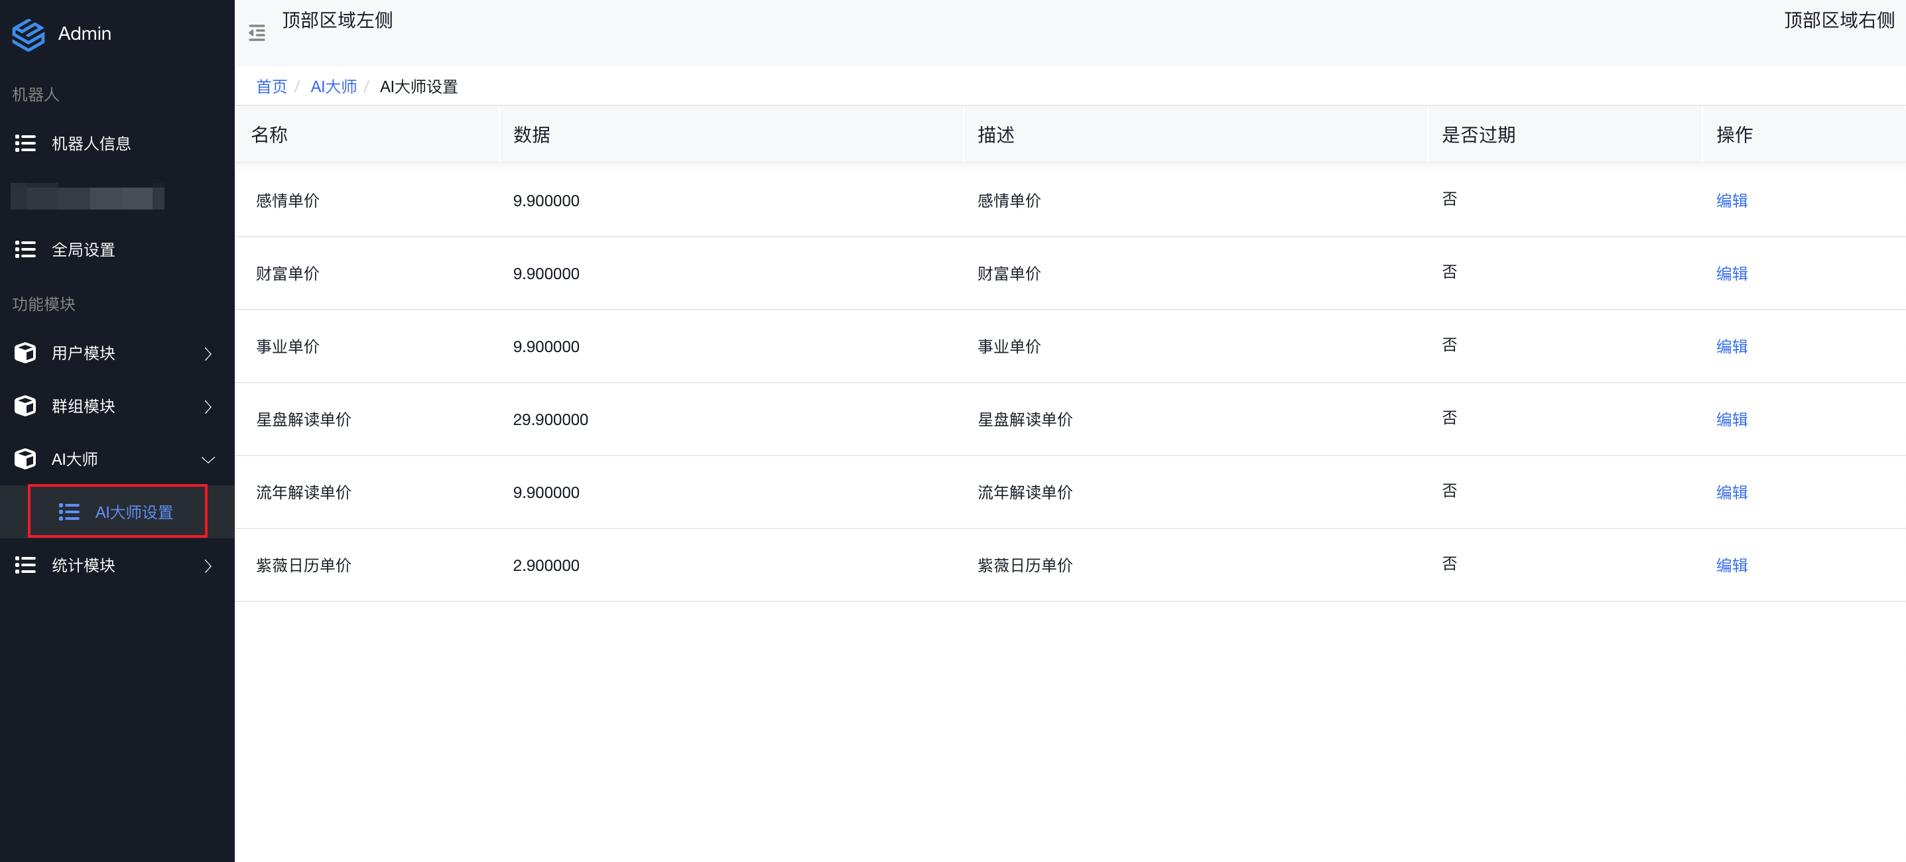This screenshot has height=862, width=1906.
Task: Click the 是否过期 column header
Action: [x=1478, y=135]
